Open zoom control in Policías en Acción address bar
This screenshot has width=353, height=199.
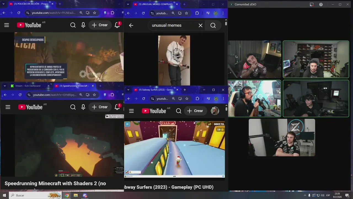pyautogui.click(x=81, y=13)
